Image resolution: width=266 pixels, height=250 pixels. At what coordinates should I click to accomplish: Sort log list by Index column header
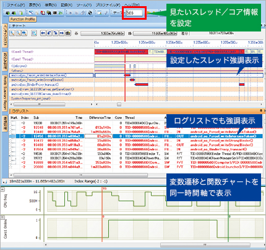(x=25, y=118)
